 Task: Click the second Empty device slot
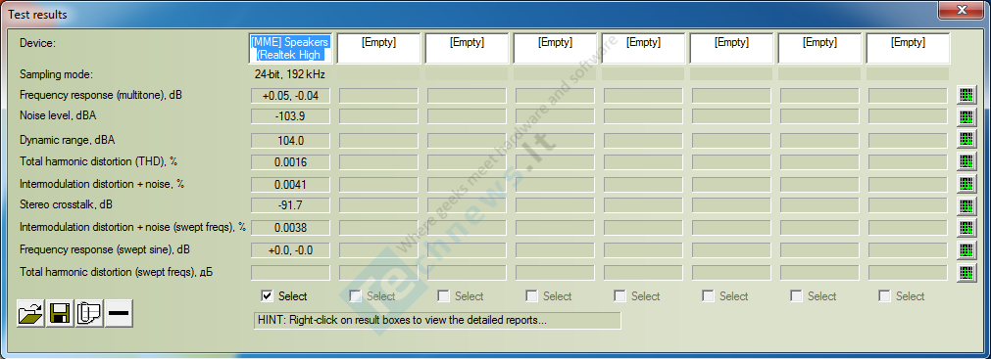pyautogui.click(x=467, y=49)
